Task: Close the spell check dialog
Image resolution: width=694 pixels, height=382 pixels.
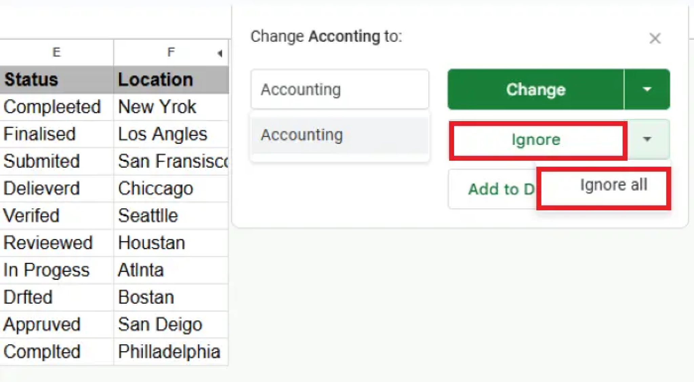Action: click(655, 38)
